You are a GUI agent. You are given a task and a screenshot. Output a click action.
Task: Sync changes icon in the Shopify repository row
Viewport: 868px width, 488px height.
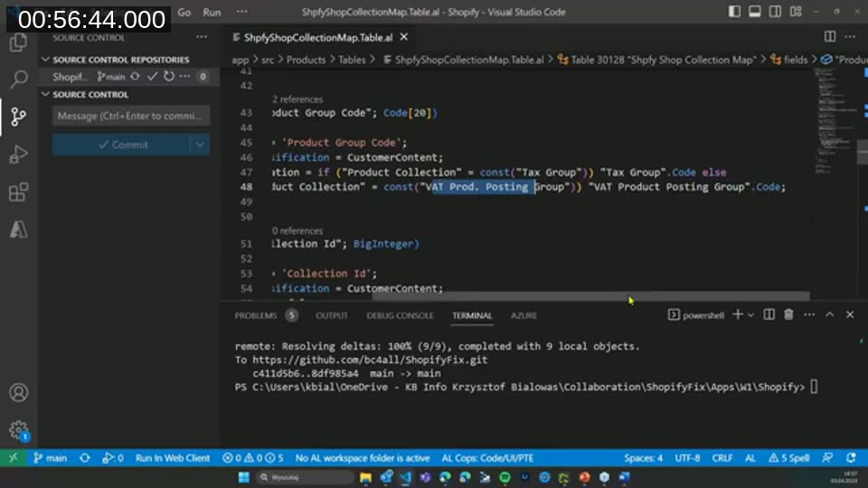[135, 76]
